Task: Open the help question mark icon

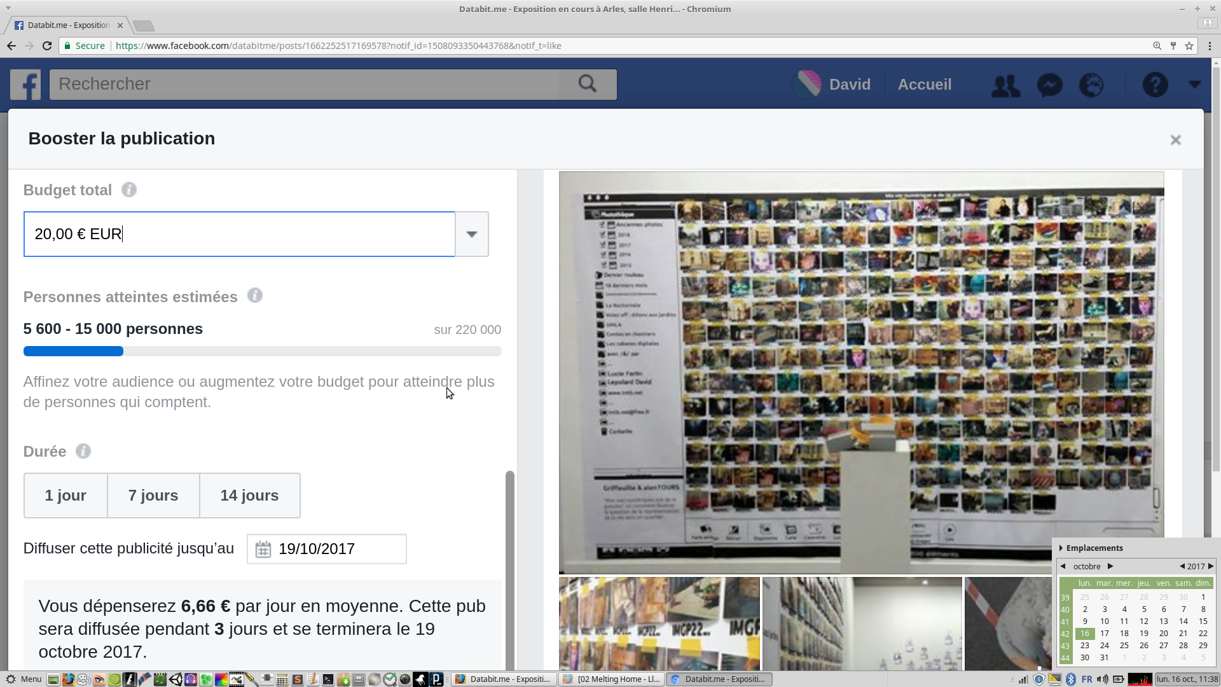Action: click(x=1155, y=85)
